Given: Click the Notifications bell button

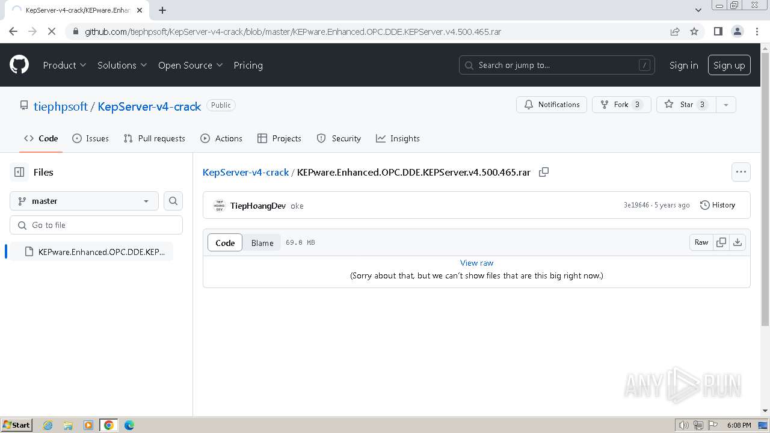Looking at the screenshot, I should pyautogui.click(x=552, y=105).
